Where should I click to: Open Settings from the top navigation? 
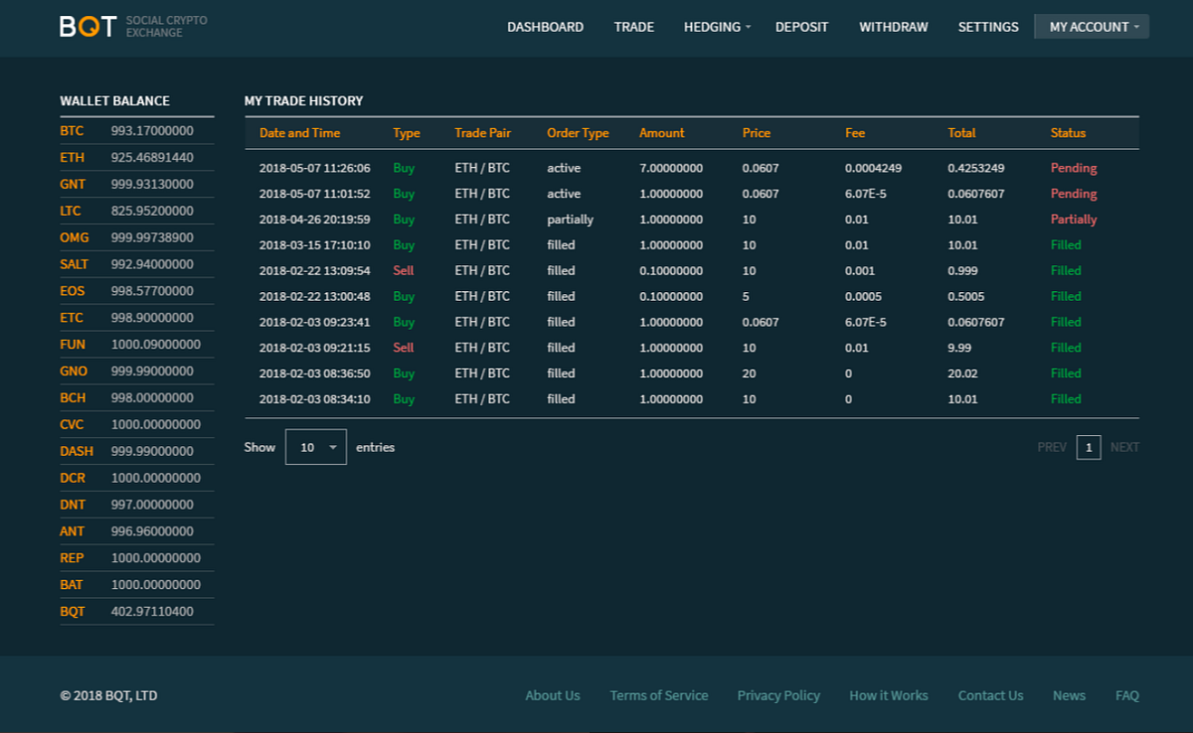(x=987, y=27)
